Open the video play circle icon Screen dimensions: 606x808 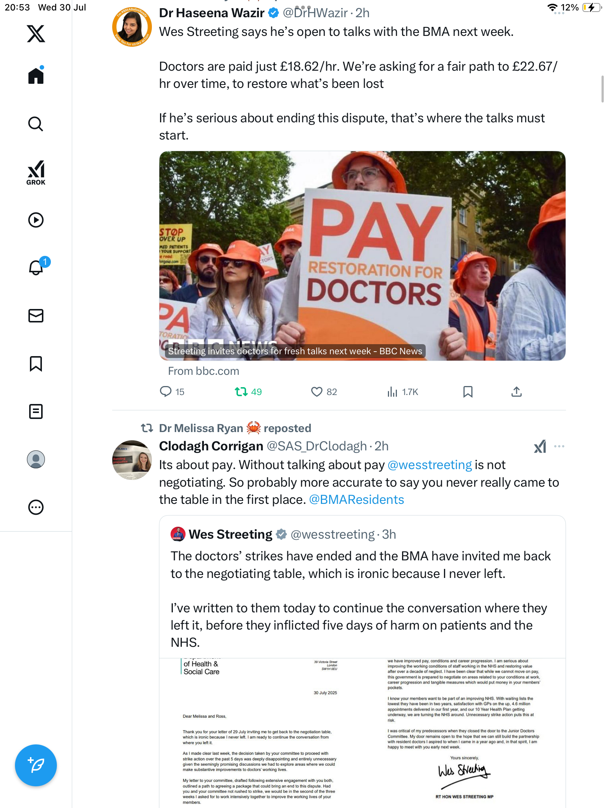coord(36,220)
